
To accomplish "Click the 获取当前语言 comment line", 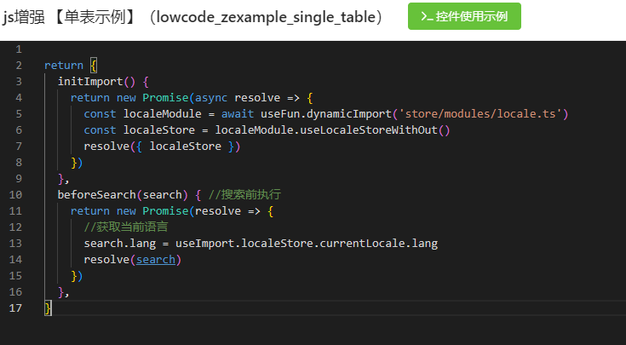I will click(125, 227).
